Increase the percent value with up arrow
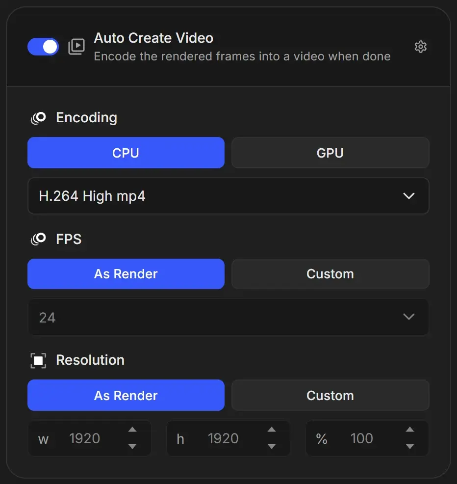This screenshot has width=457, height=484. [410, 430]
